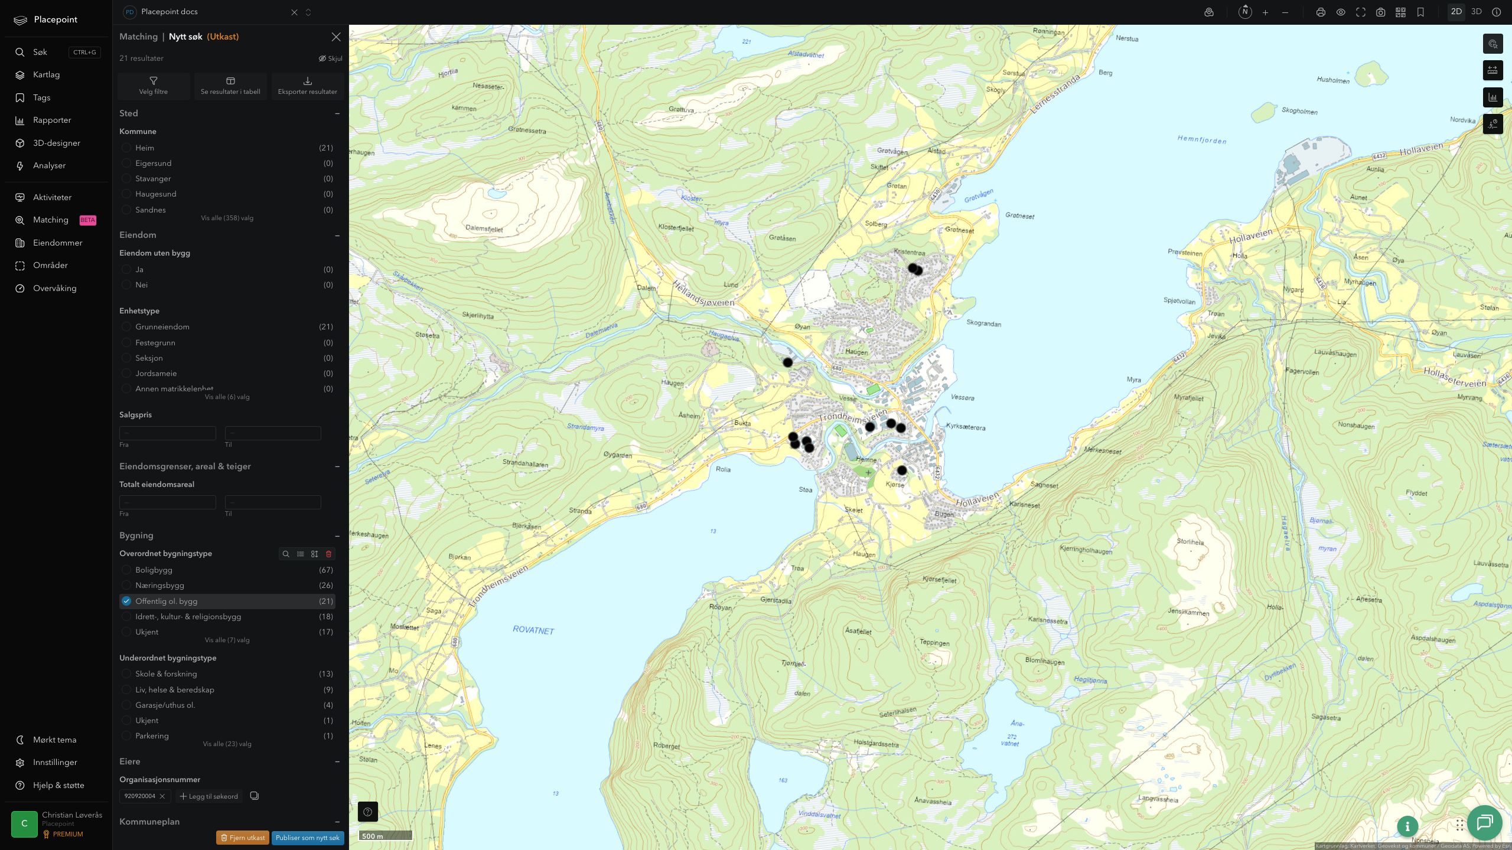Viewport: 1512px width, 850px height.
Task: Select Næringsbygg building type
Action: [x=227, y=586]
